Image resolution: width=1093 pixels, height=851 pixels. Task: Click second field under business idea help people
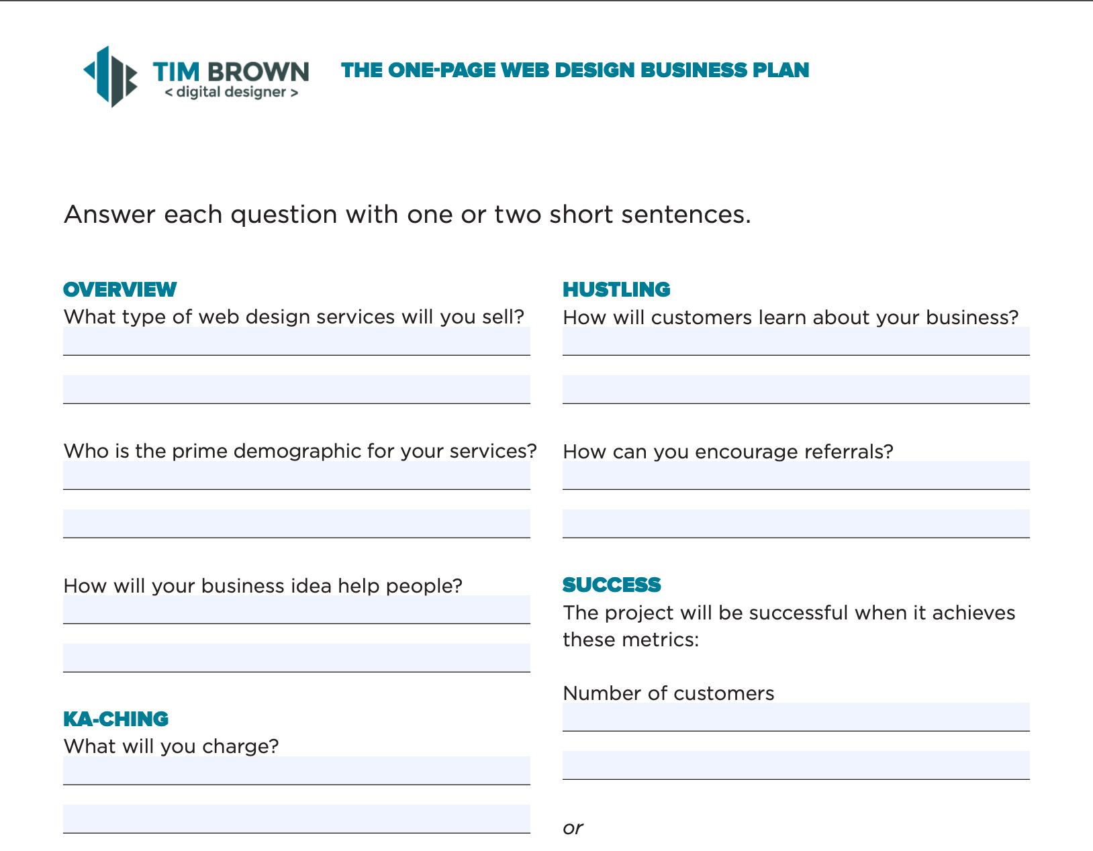tap(297, 658)
